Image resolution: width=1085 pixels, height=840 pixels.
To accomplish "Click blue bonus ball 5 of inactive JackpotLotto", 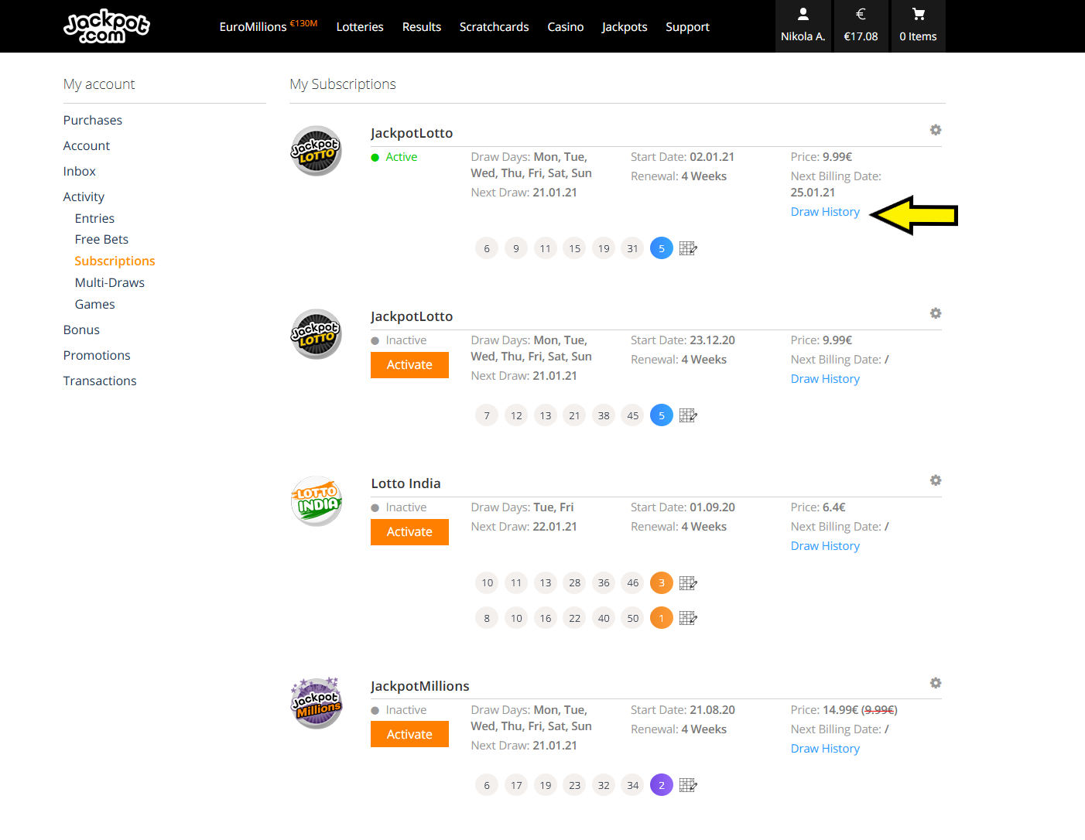I will 662,415.
